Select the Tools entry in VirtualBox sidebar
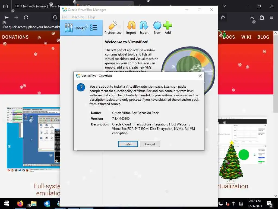The image size is (278, 209). tap(81, 28)
